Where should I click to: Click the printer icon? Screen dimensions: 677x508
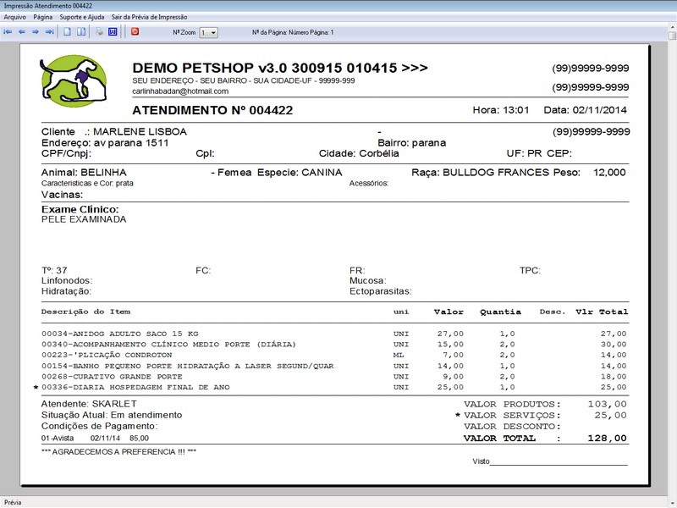coord(99,32)
